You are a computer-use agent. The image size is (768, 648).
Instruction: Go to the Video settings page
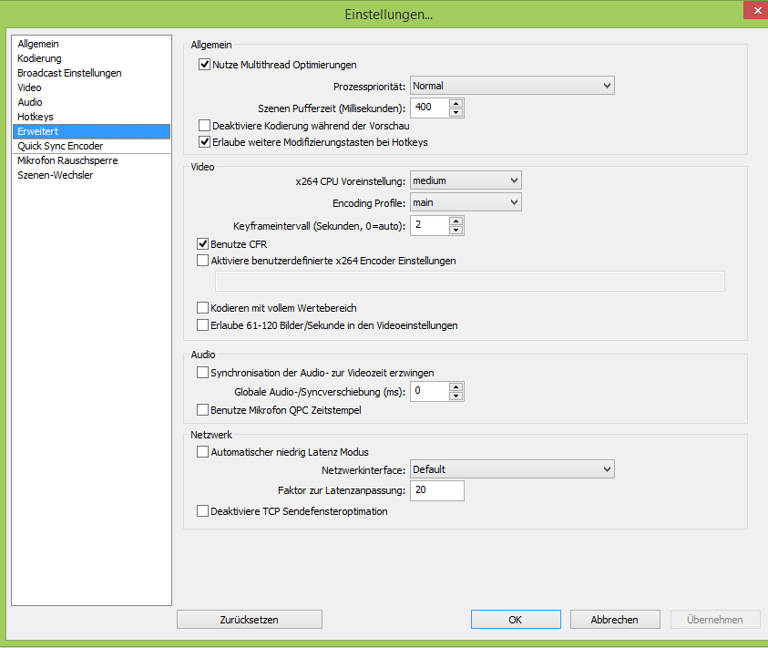pos(91,87)
